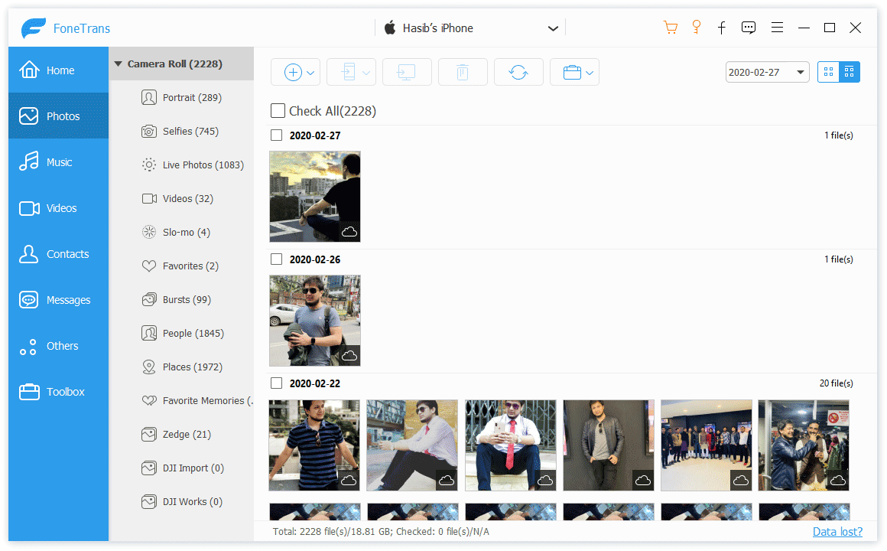This screenshot has width=887, height=551.
Task: Delete the selected photos
Action: [463, 71]
